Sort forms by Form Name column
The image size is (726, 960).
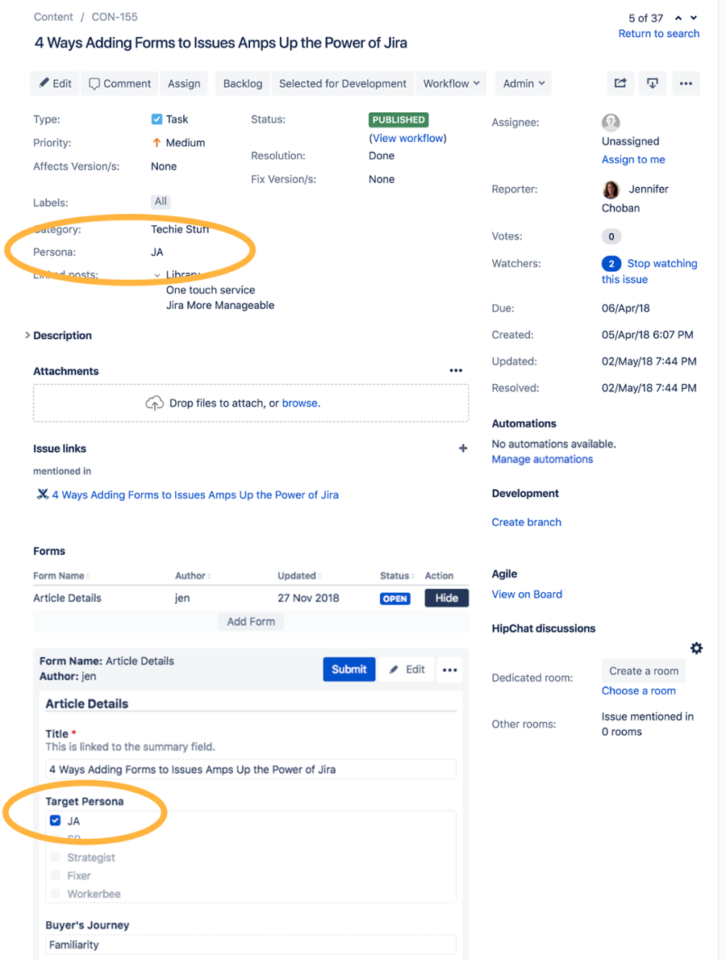click(x=61, y=575)
